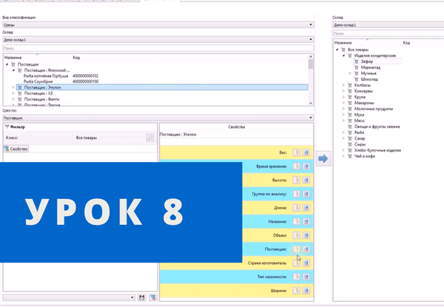Click the blue icon beside Тип сезонности

pos(306,277)
